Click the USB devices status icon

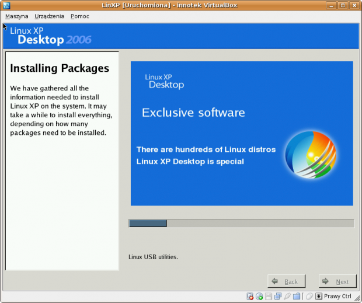click(x=287, y=297)
